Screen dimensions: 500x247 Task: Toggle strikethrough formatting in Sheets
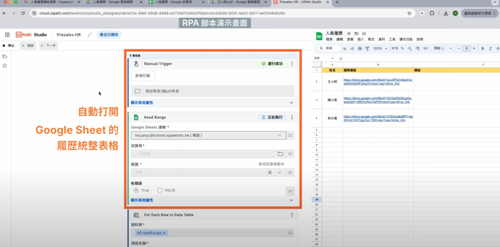pyautogui.click(x=498, y=49)
